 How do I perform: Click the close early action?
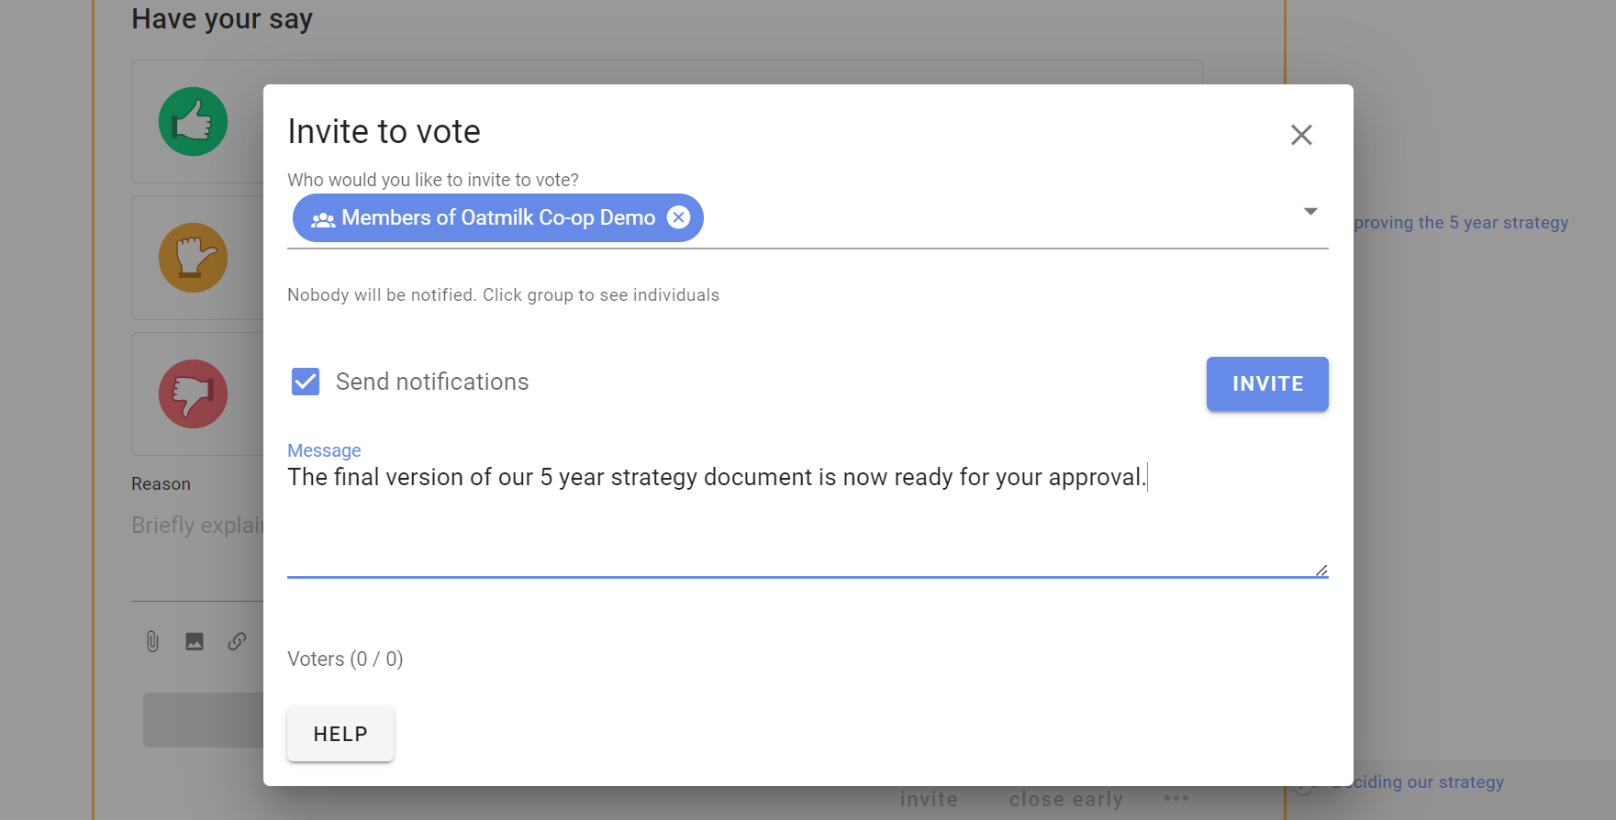point(1066,799)
